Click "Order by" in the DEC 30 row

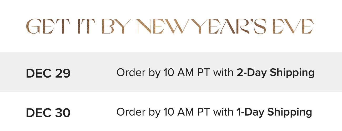[x=138, y=112]
